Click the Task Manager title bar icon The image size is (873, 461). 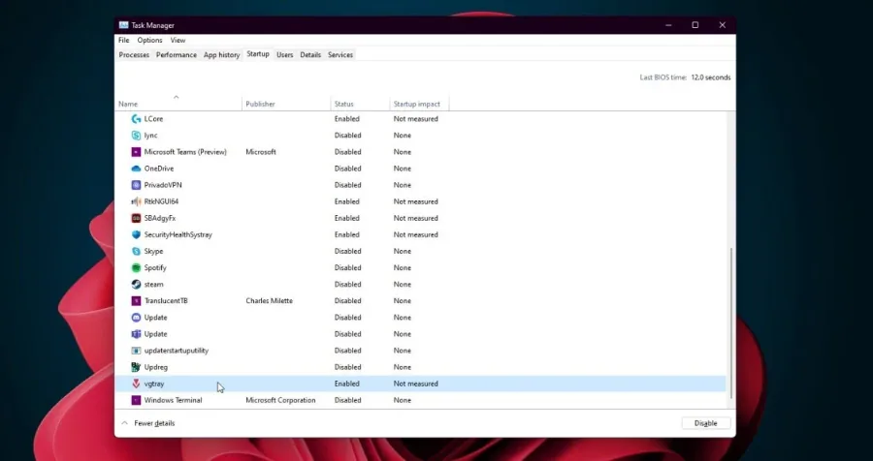pos(123,25)
